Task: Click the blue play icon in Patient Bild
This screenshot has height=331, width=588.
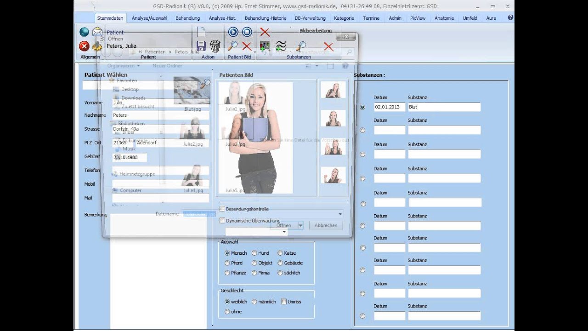Action: pyautogui.click(x=233, y=32)
